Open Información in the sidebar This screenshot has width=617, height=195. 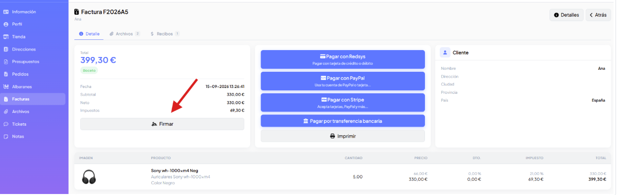coord(32,12)
